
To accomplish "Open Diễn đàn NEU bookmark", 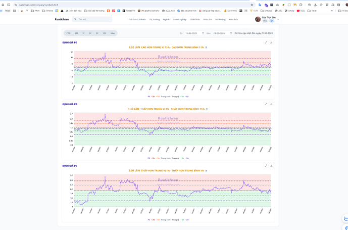I will [x=74, y=11].
